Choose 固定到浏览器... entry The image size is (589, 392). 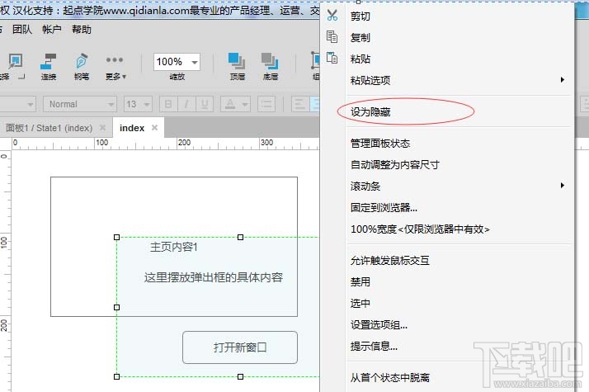(x=384, y=207)
